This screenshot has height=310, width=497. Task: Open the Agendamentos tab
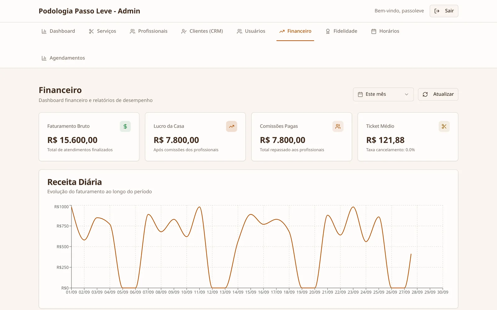pyautogui.click(x=63, y=58)
